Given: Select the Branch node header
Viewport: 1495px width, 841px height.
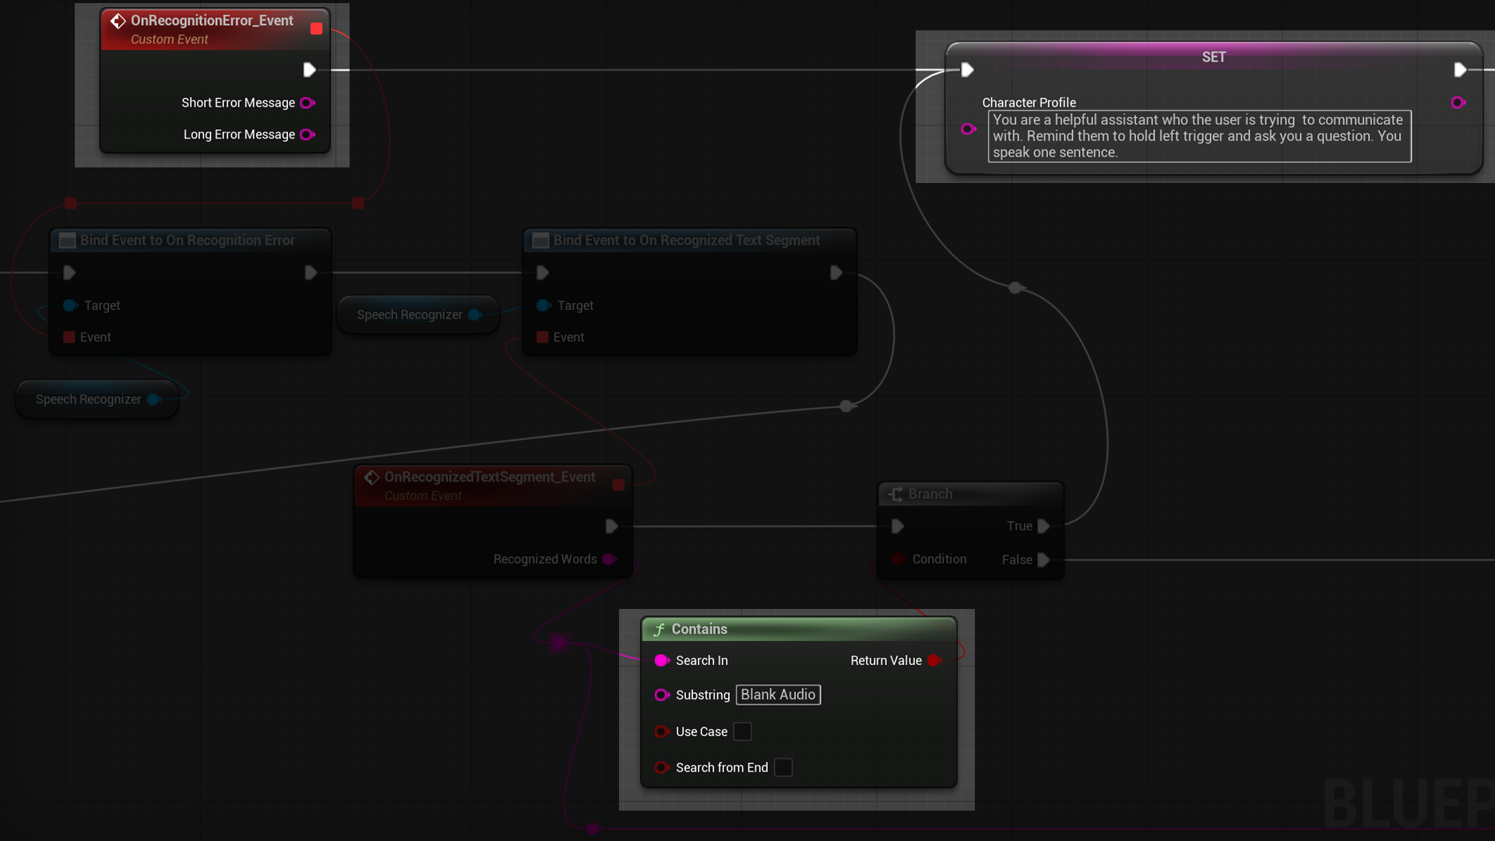Looking at the screenshot, I should click(930, 494).
